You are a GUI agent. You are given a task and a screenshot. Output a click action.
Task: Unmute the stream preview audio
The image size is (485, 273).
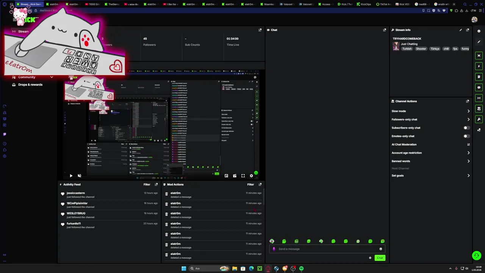point(79,176)
